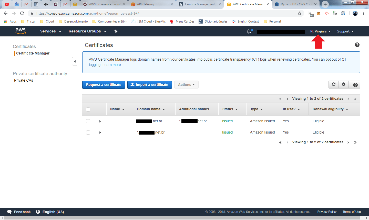
Task: Go to previous page using top pager arrow
Action: [288, 99]
